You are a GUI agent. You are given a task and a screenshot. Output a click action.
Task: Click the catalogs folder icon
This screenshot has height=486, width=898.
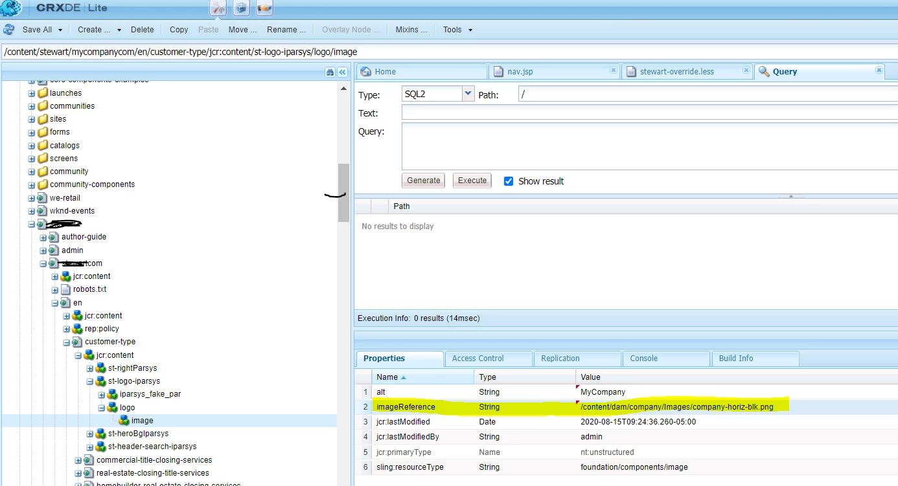click(43, 146)
